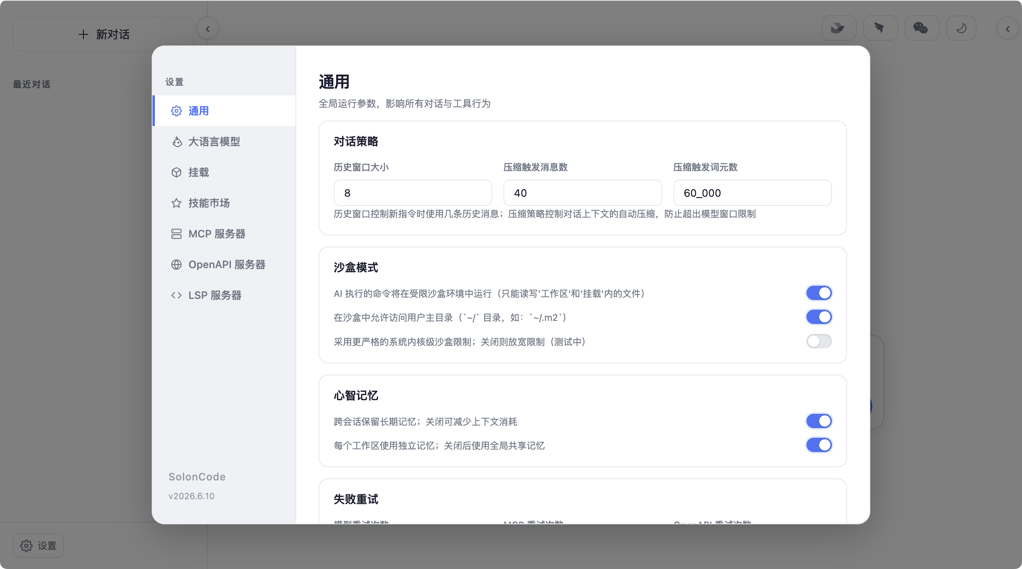
Task: Enable stricter kernel-level sandbox restriction
Action: click(819, 341)
